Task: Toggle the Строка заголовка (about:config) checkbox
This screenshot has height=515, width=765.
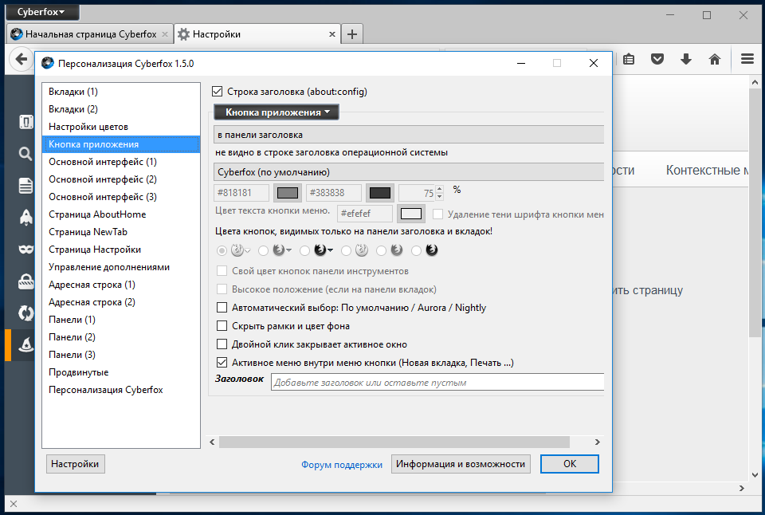Action: (217, 92)
